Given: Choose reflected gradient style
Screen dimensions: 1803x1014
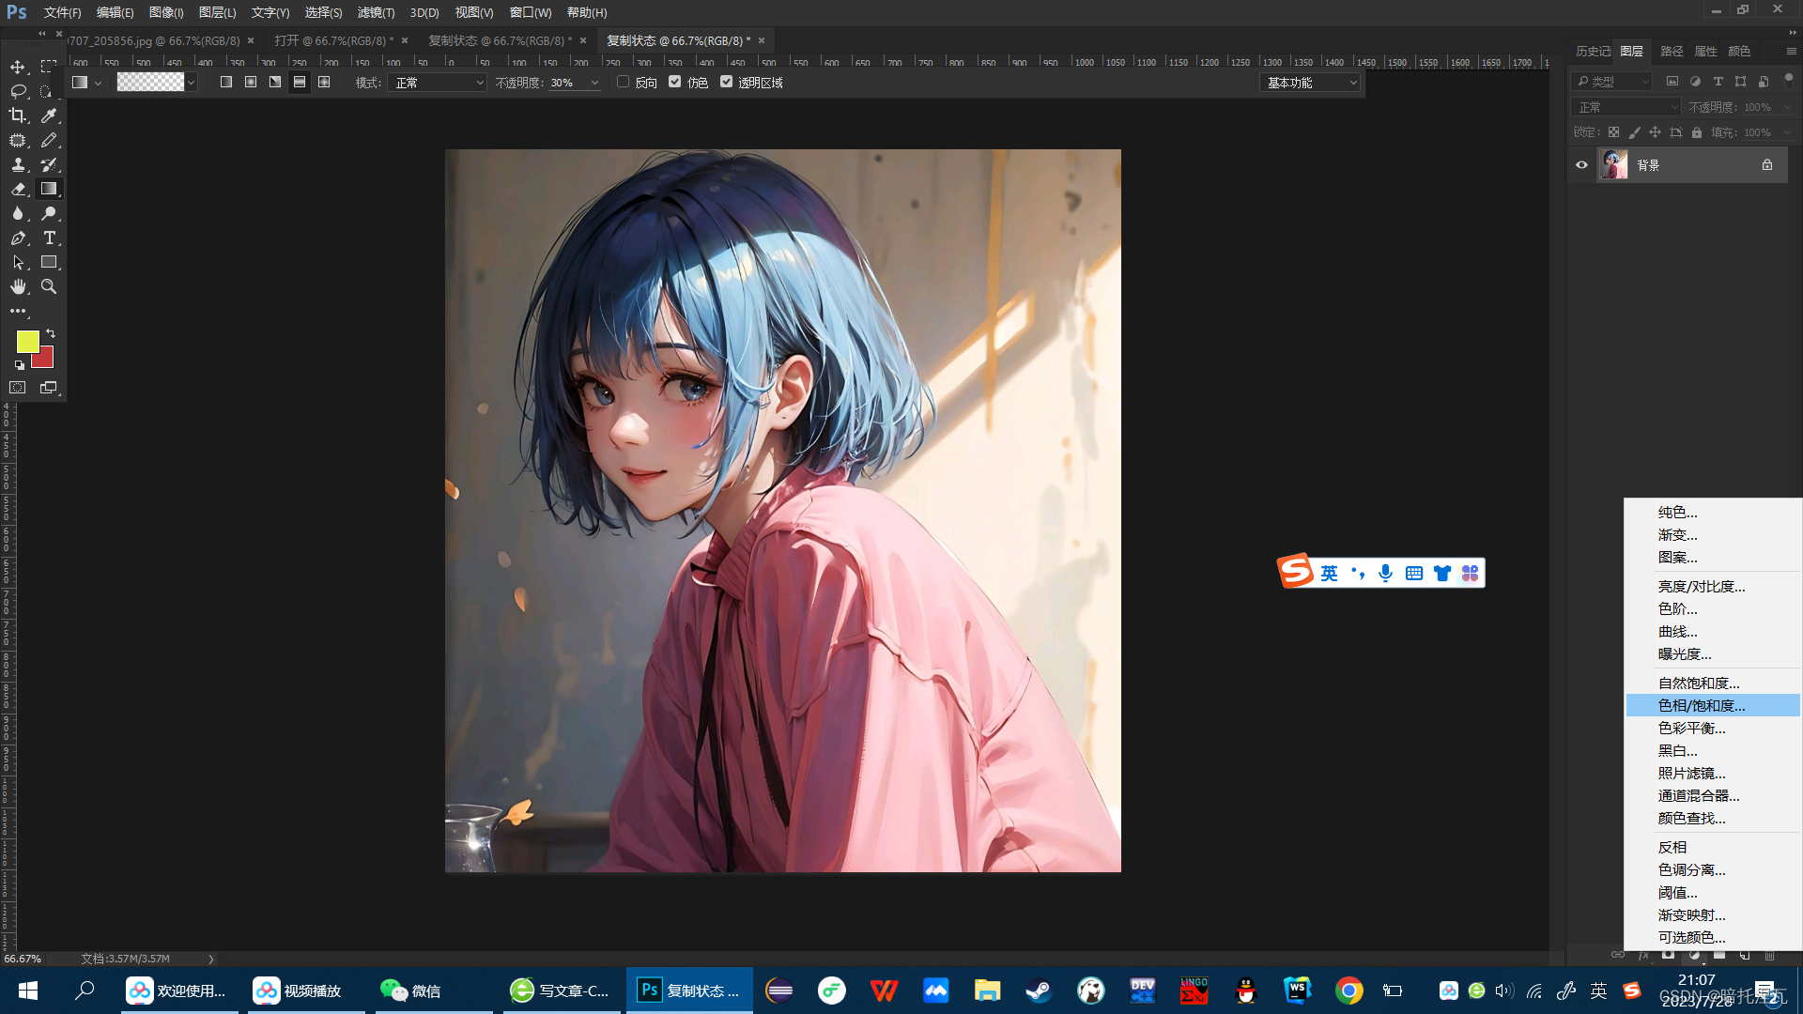Looking at the screenshot, I should click(x=300, y=82).
